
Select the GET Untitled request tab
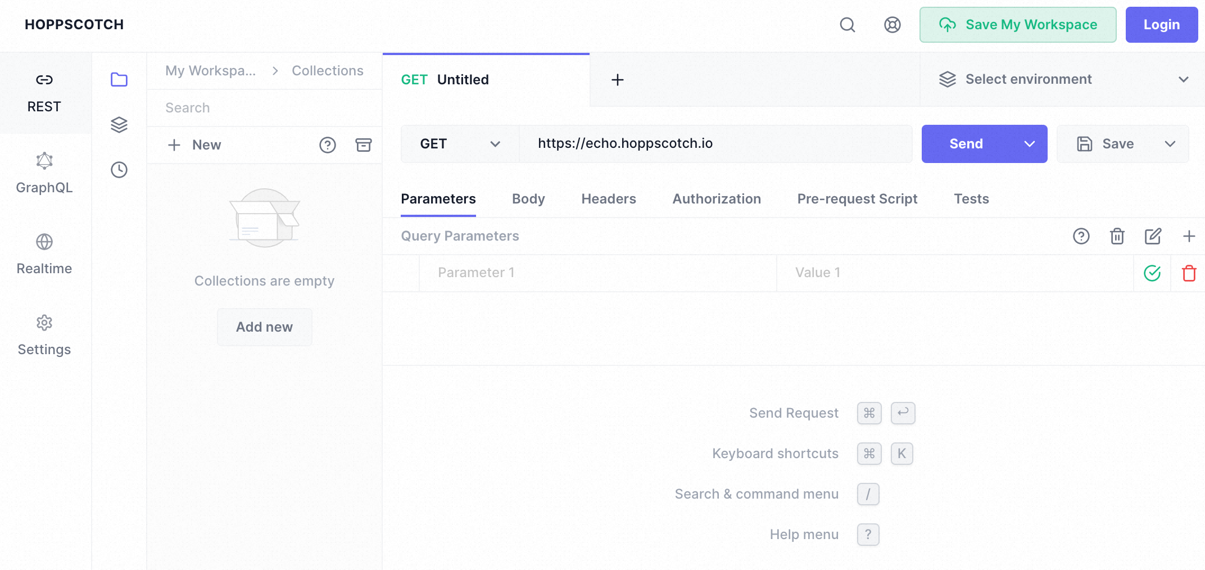click(486, 80)
